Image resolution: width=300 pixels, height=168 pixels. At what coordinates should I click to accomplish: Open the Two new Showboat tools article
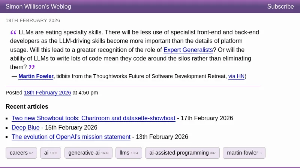[x=93, y=118]
